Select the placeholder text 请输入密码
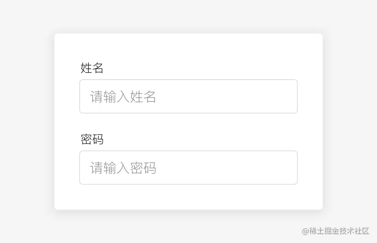 (122, 168)
